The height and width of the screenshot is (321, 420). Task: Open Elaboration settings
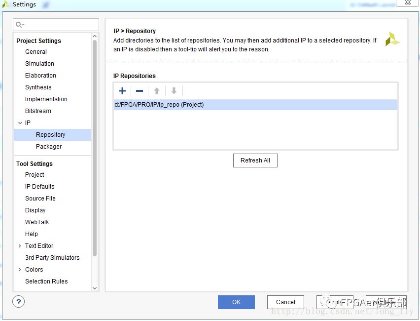tap(40, 76)
